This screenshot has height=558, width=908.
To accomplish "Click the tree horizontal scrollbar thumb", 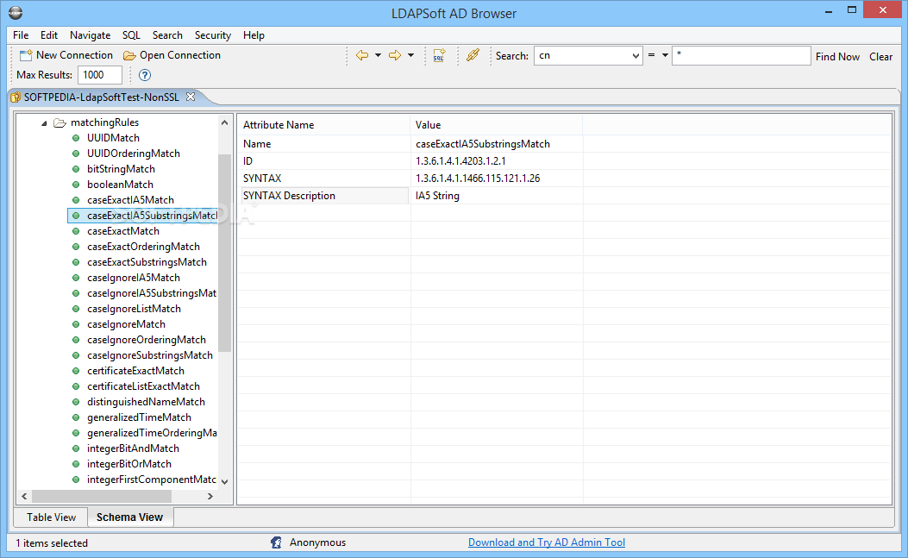I will [102, 497].
